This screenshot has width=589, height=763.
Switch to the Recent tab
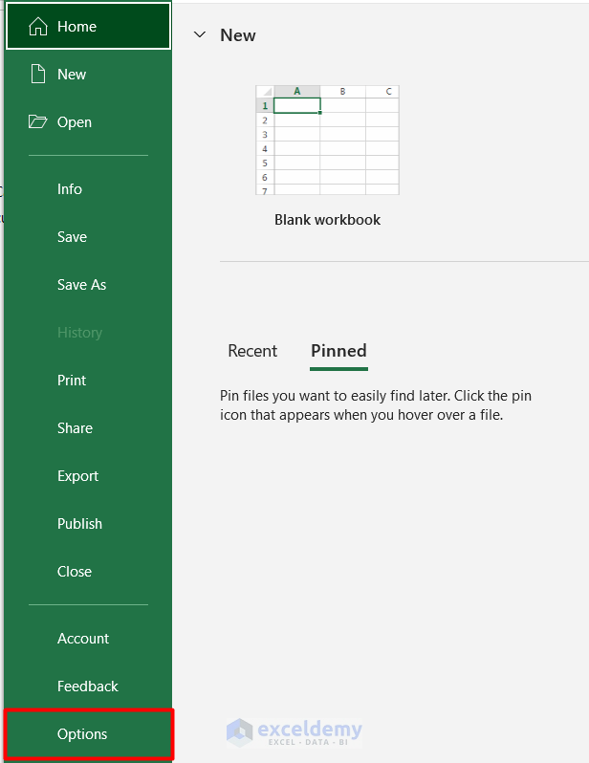(x=252, y=351)
